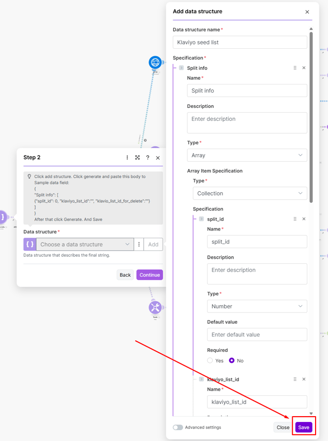Viewport: 328px width, 441px height.
Task: Click the Continue button in Step 2
Action: pyautogui.click(x=150, y=275)
